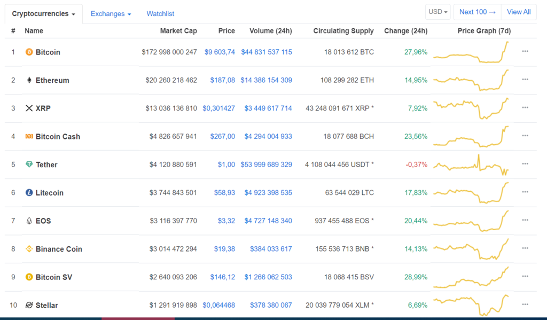Click the XRP logo icon

(x=29, y=108)
